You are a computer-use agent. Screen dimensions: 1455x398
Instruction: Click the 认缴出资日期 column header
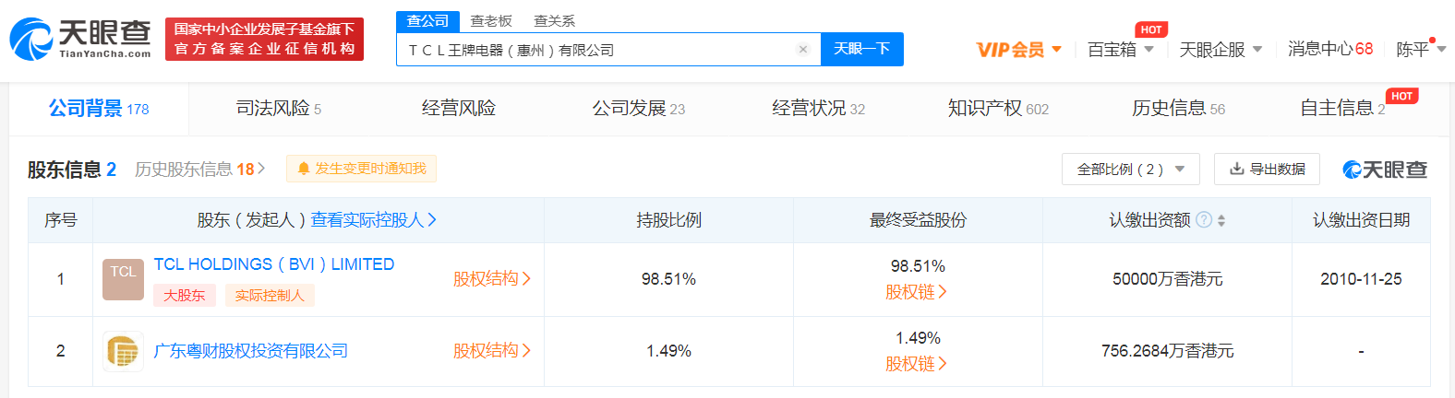click(1361, 220)
